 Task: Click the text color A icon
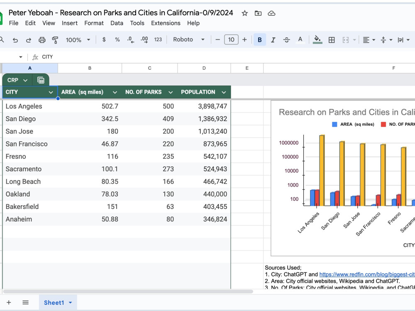(x=300, y=40)
